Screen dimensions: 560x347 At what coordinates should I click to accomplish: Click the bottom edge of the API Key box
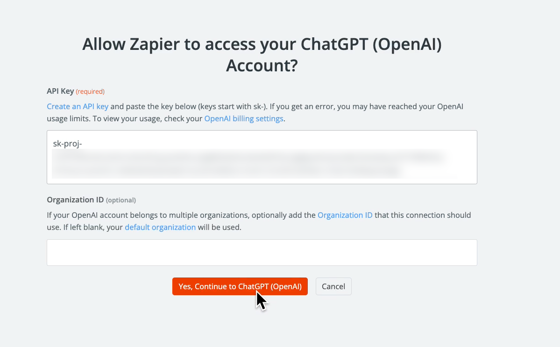pyautogui.click(x=262, y=183)
